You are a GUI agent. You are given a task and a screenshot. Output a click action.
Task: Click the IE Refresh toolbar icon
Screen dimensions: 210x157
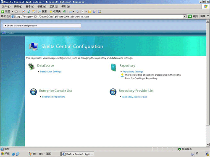tap(29, 12)
